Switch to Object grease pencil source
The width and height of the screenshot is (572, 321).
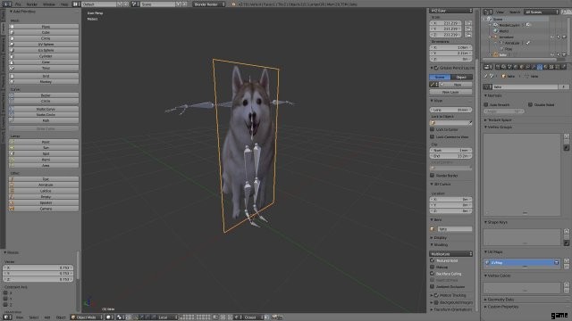pos(461,78)
